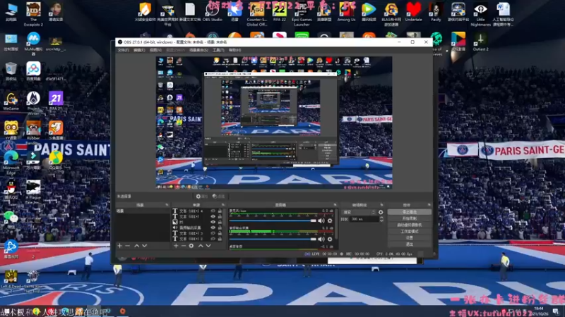Add a new source with the plus icon

[x=176, y=246]
